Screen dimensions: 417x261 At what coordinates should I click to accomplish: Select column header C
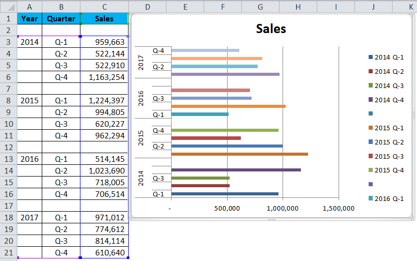coord(104,7)
